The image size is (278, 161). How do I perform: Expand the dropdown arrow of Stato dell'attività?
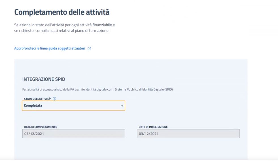122,106
